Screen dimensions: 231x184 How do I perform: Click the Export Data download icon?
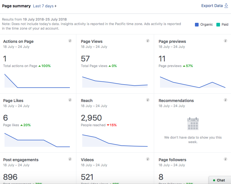[x=226, y=6]
